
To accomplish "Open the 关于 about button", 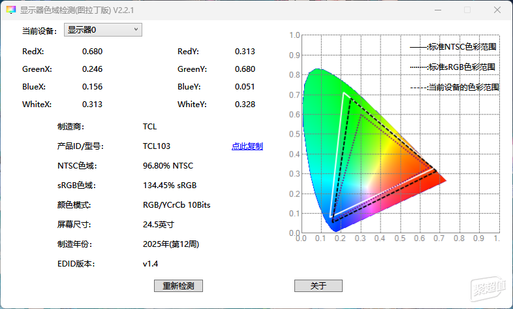I will click(x=319, y=285).
